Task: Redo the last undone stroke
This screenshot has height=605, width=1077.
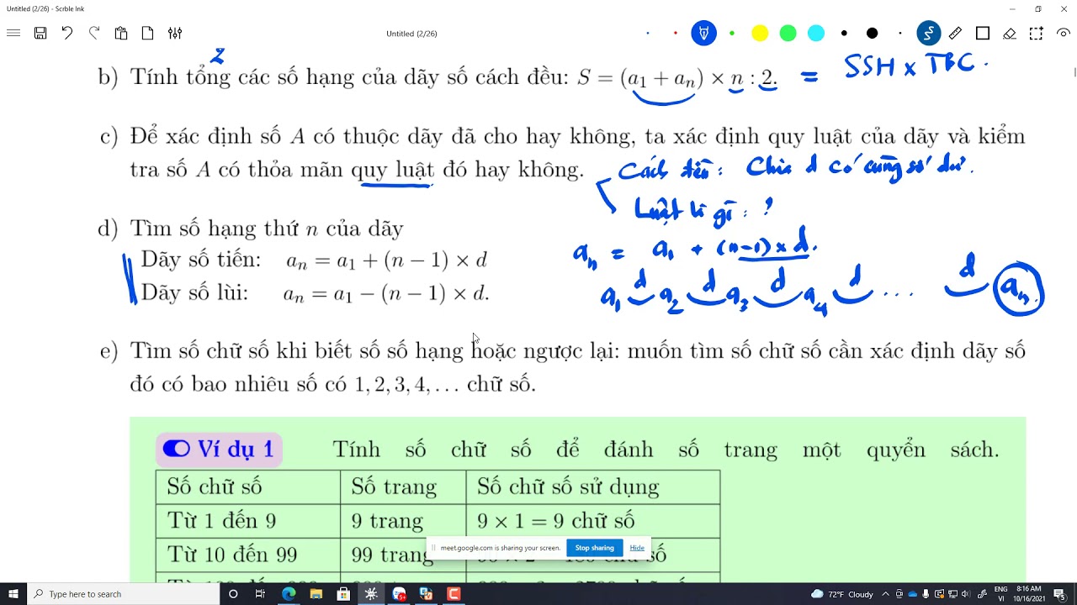Action: (x=94, y=34)
